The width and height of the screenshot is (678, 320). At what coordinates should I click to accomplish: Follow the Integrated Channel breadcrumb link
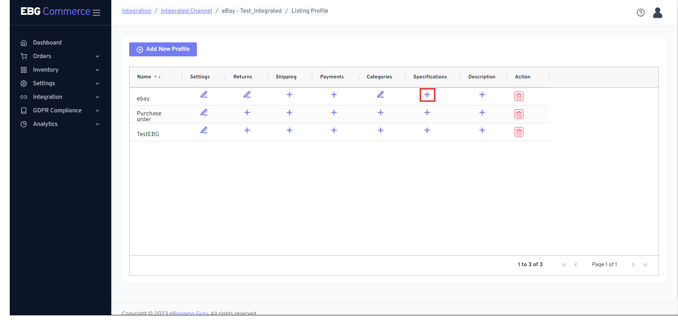186,11
